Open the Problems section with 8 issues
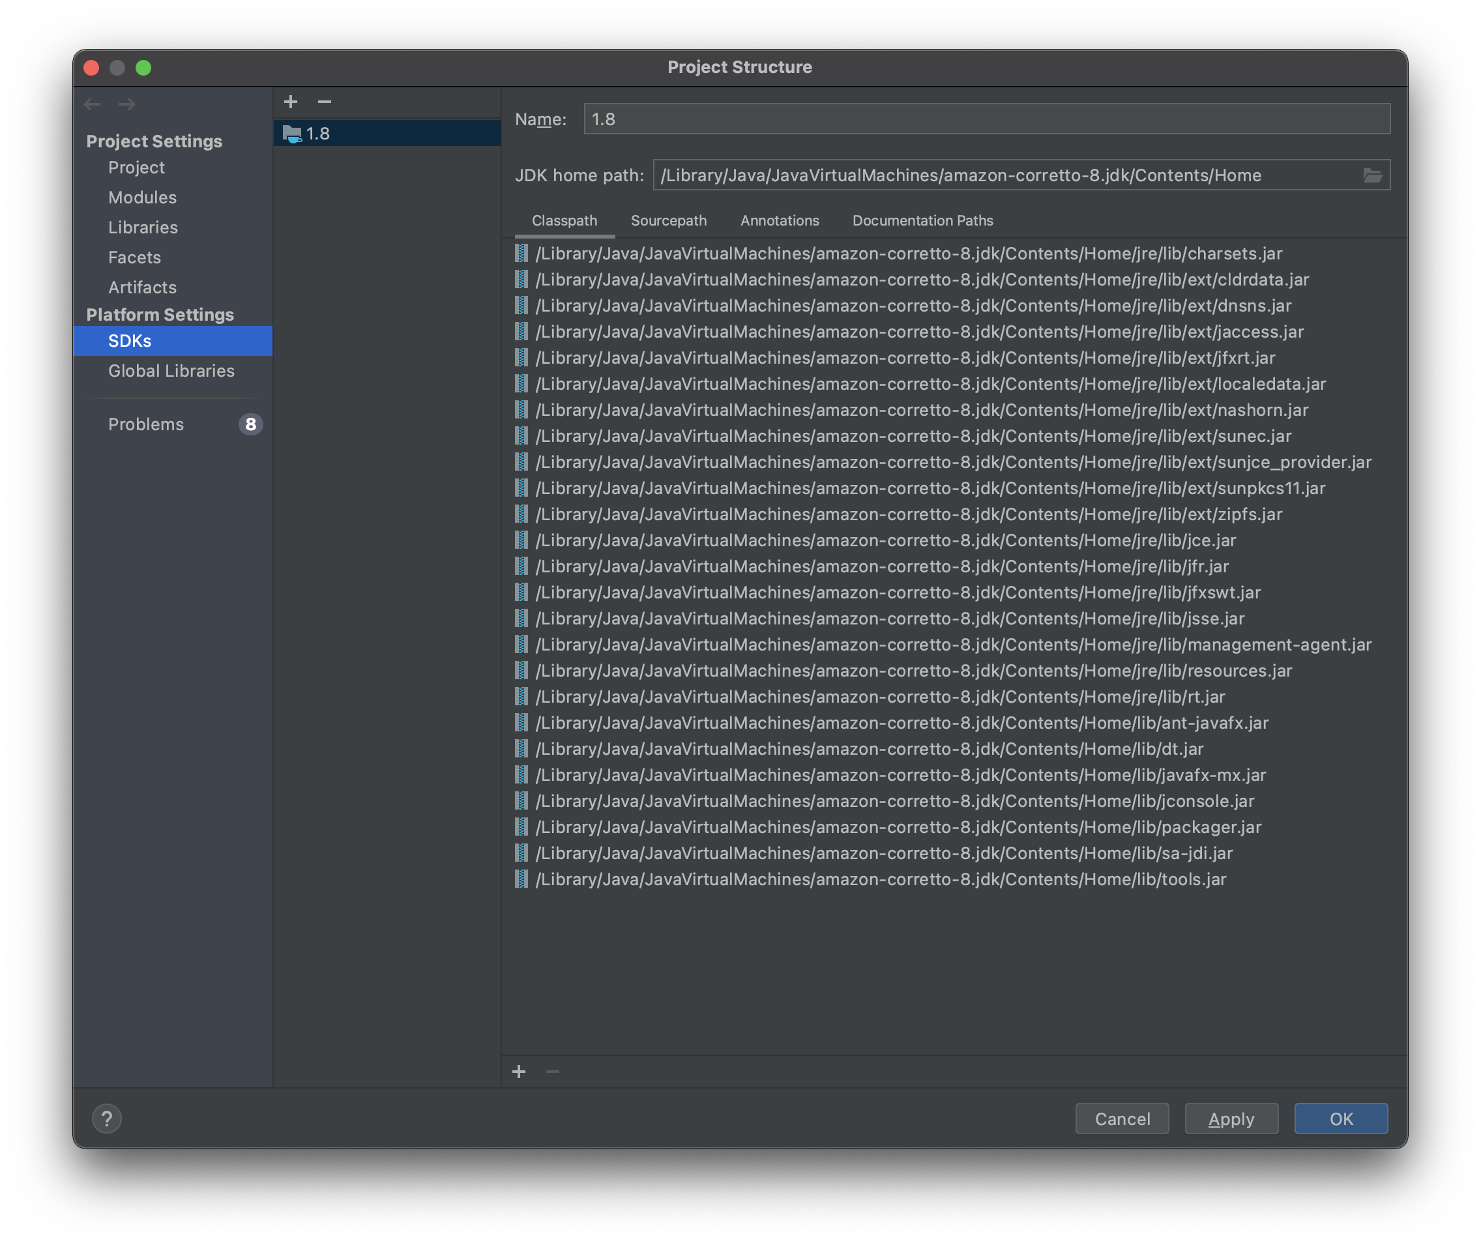The height and width of the screenshot is (1245, 1481). (146, 424)
